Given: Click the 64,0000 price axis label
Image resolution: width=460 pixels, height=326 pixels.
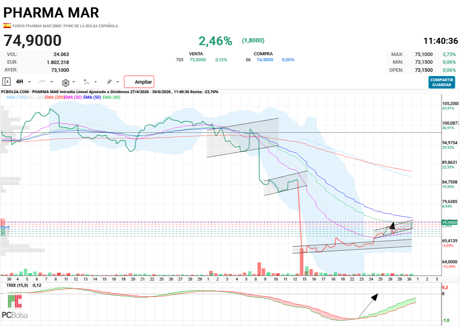Looking at the screenshot, I should (x=450, y=262).
